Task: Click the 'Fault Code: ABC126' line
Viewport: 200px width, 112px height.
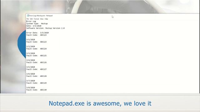Action: pos(36,63)
